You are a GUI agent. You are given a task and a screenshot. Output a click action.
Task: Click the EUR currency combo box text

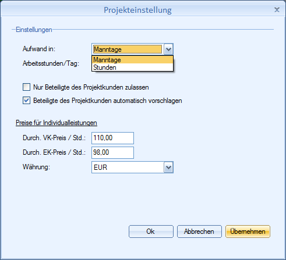point(128,167)
